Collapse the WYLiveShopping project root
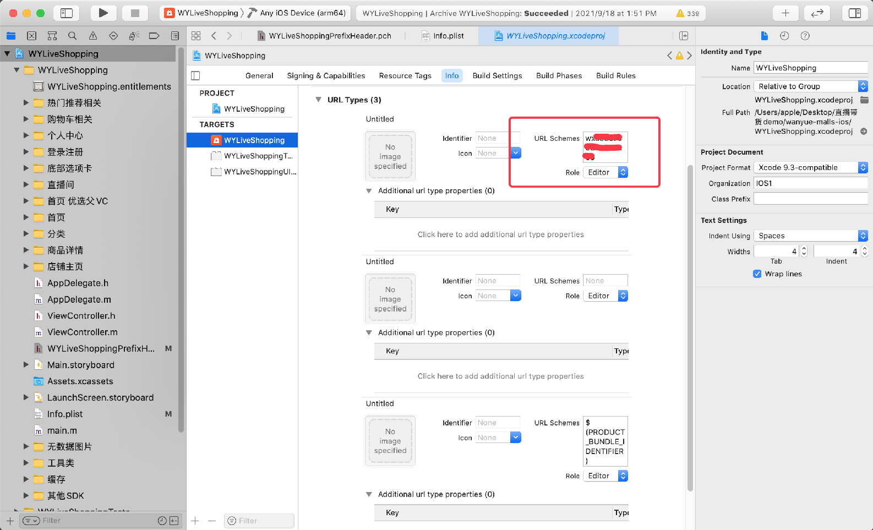 coord(7,53)
